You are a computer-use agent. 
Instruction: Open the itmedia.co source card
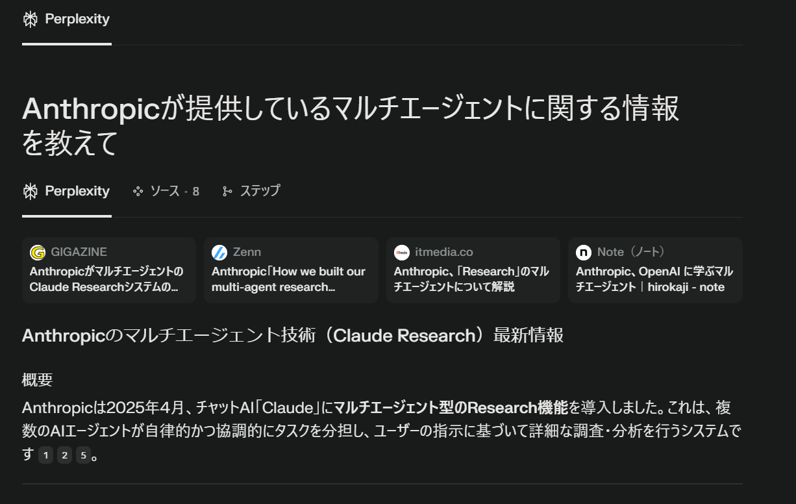(x=473, y=270)
